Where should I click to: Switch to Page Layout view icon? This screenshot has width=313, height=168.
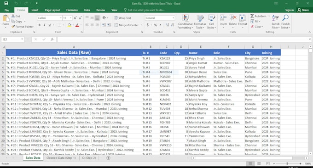coord(259,163)
